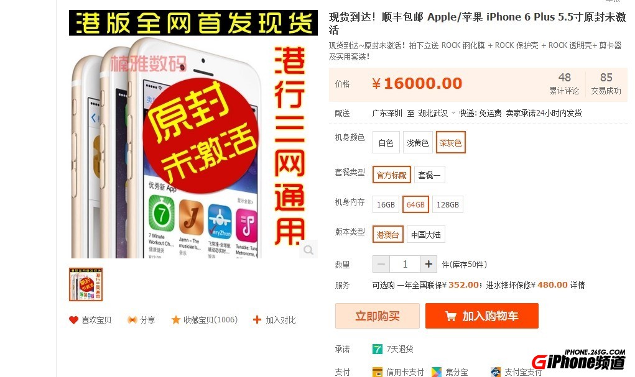The height and width of the screenshot is (377, 635).
Task: Click the 信用卡支付 credit card icon
Action: tap(378, 372)
